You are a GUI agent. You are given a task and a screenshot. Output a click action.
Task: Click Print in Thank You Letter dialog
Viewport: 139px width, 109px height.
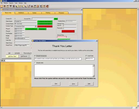click(x=56, y=84)
